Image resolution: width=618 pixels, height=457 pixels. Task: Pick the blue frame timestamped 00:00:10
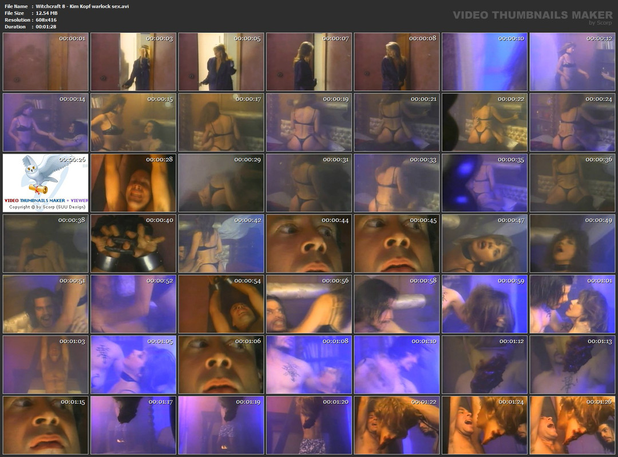[x=485, y=62]
